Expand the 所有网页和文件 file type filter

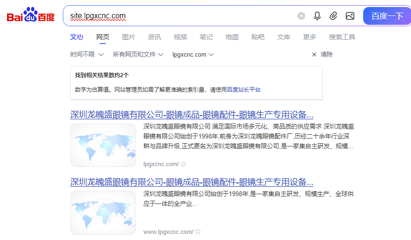[138, 54]
